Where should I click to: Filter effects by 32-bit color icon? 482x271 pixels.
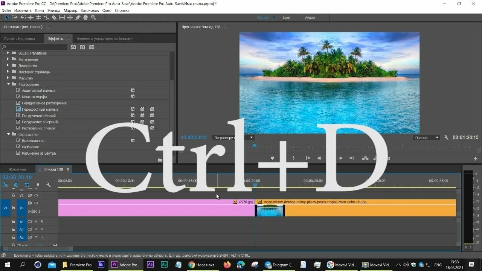click(x=82, y=47)
